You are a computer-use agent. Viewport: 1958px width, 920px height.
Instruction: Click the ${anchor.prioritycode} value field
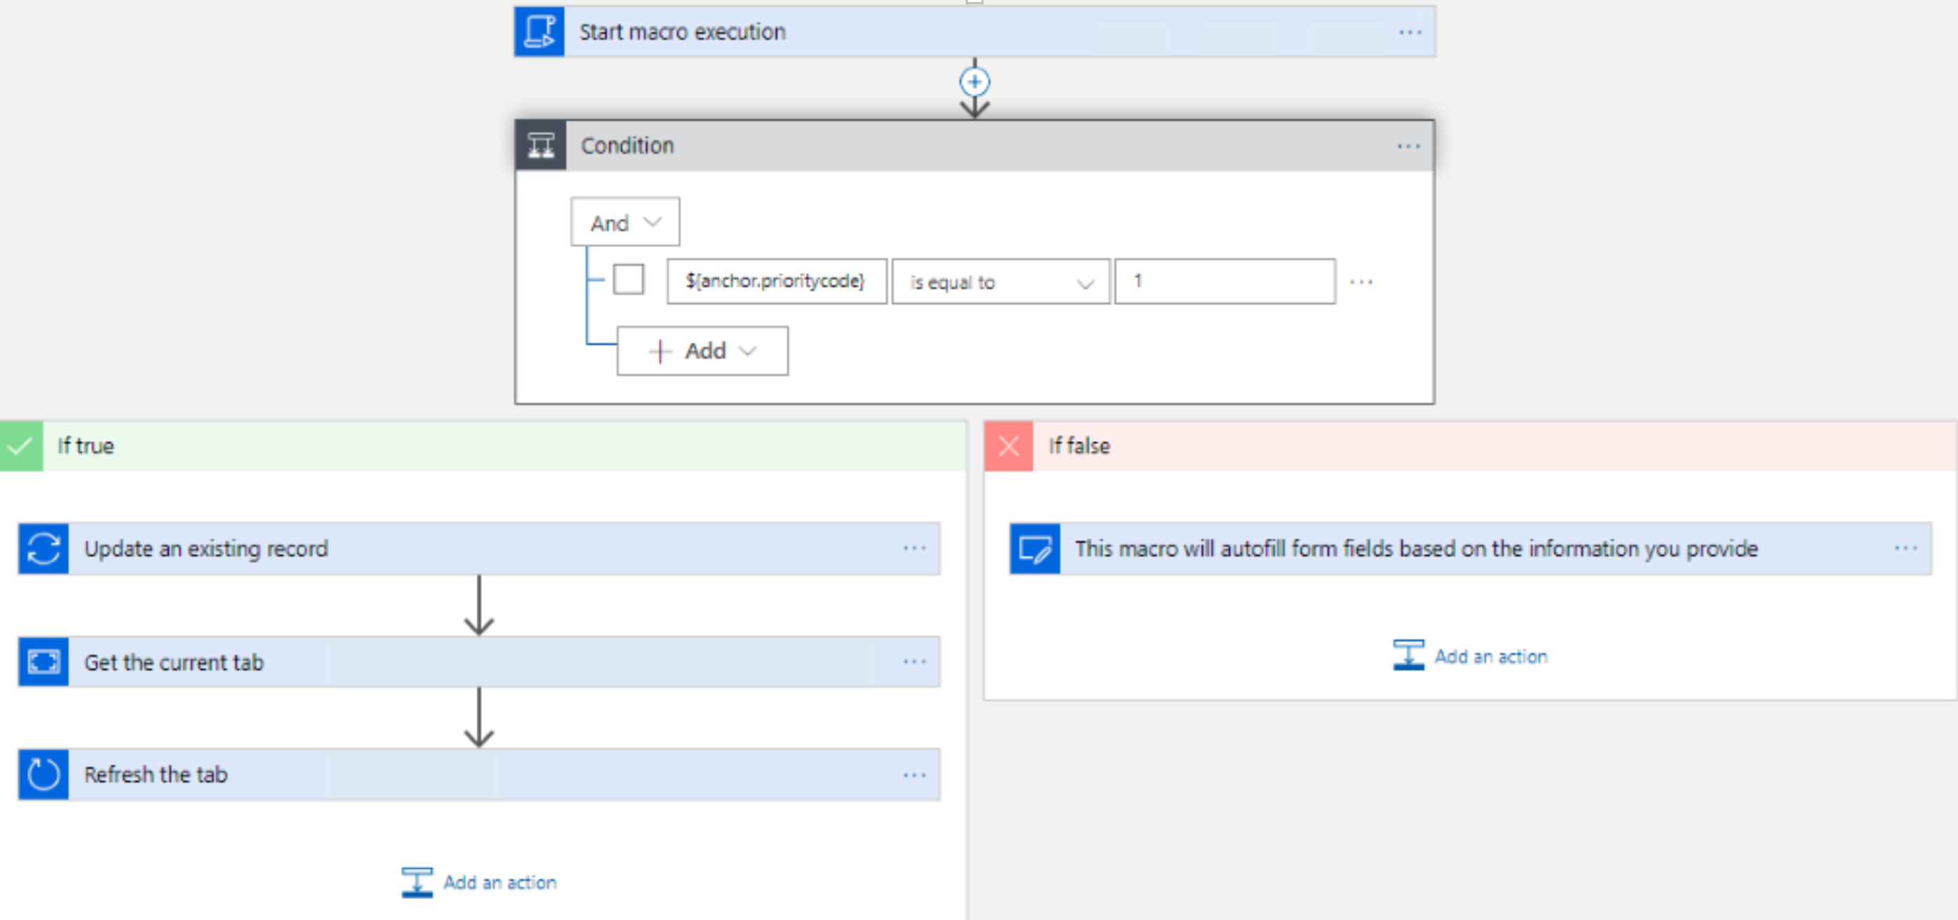pyautogui.click(x=777, y=281)
